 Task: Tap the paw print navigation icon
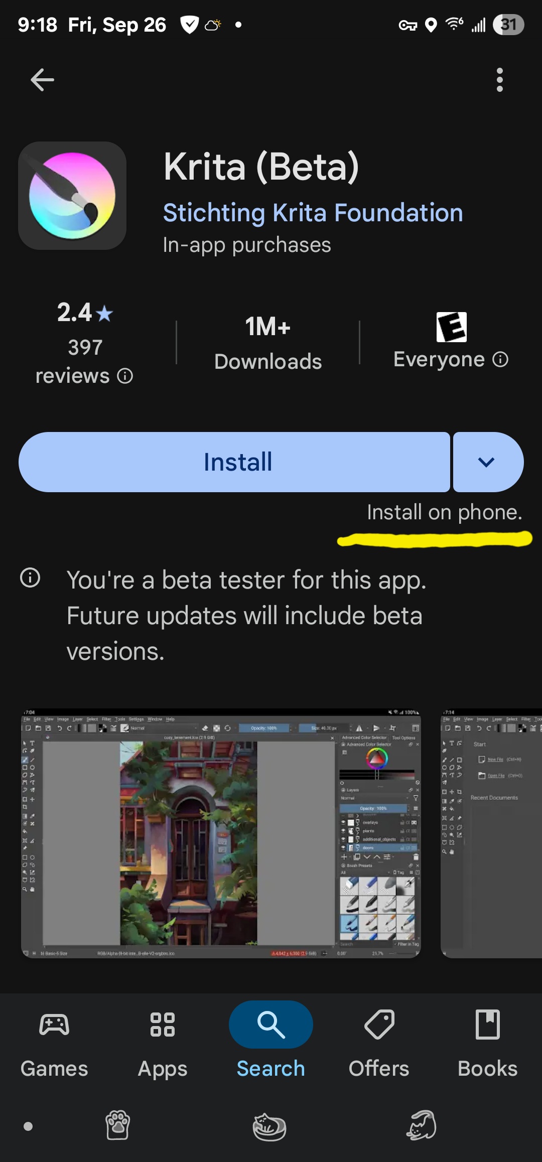(118, 1125)
